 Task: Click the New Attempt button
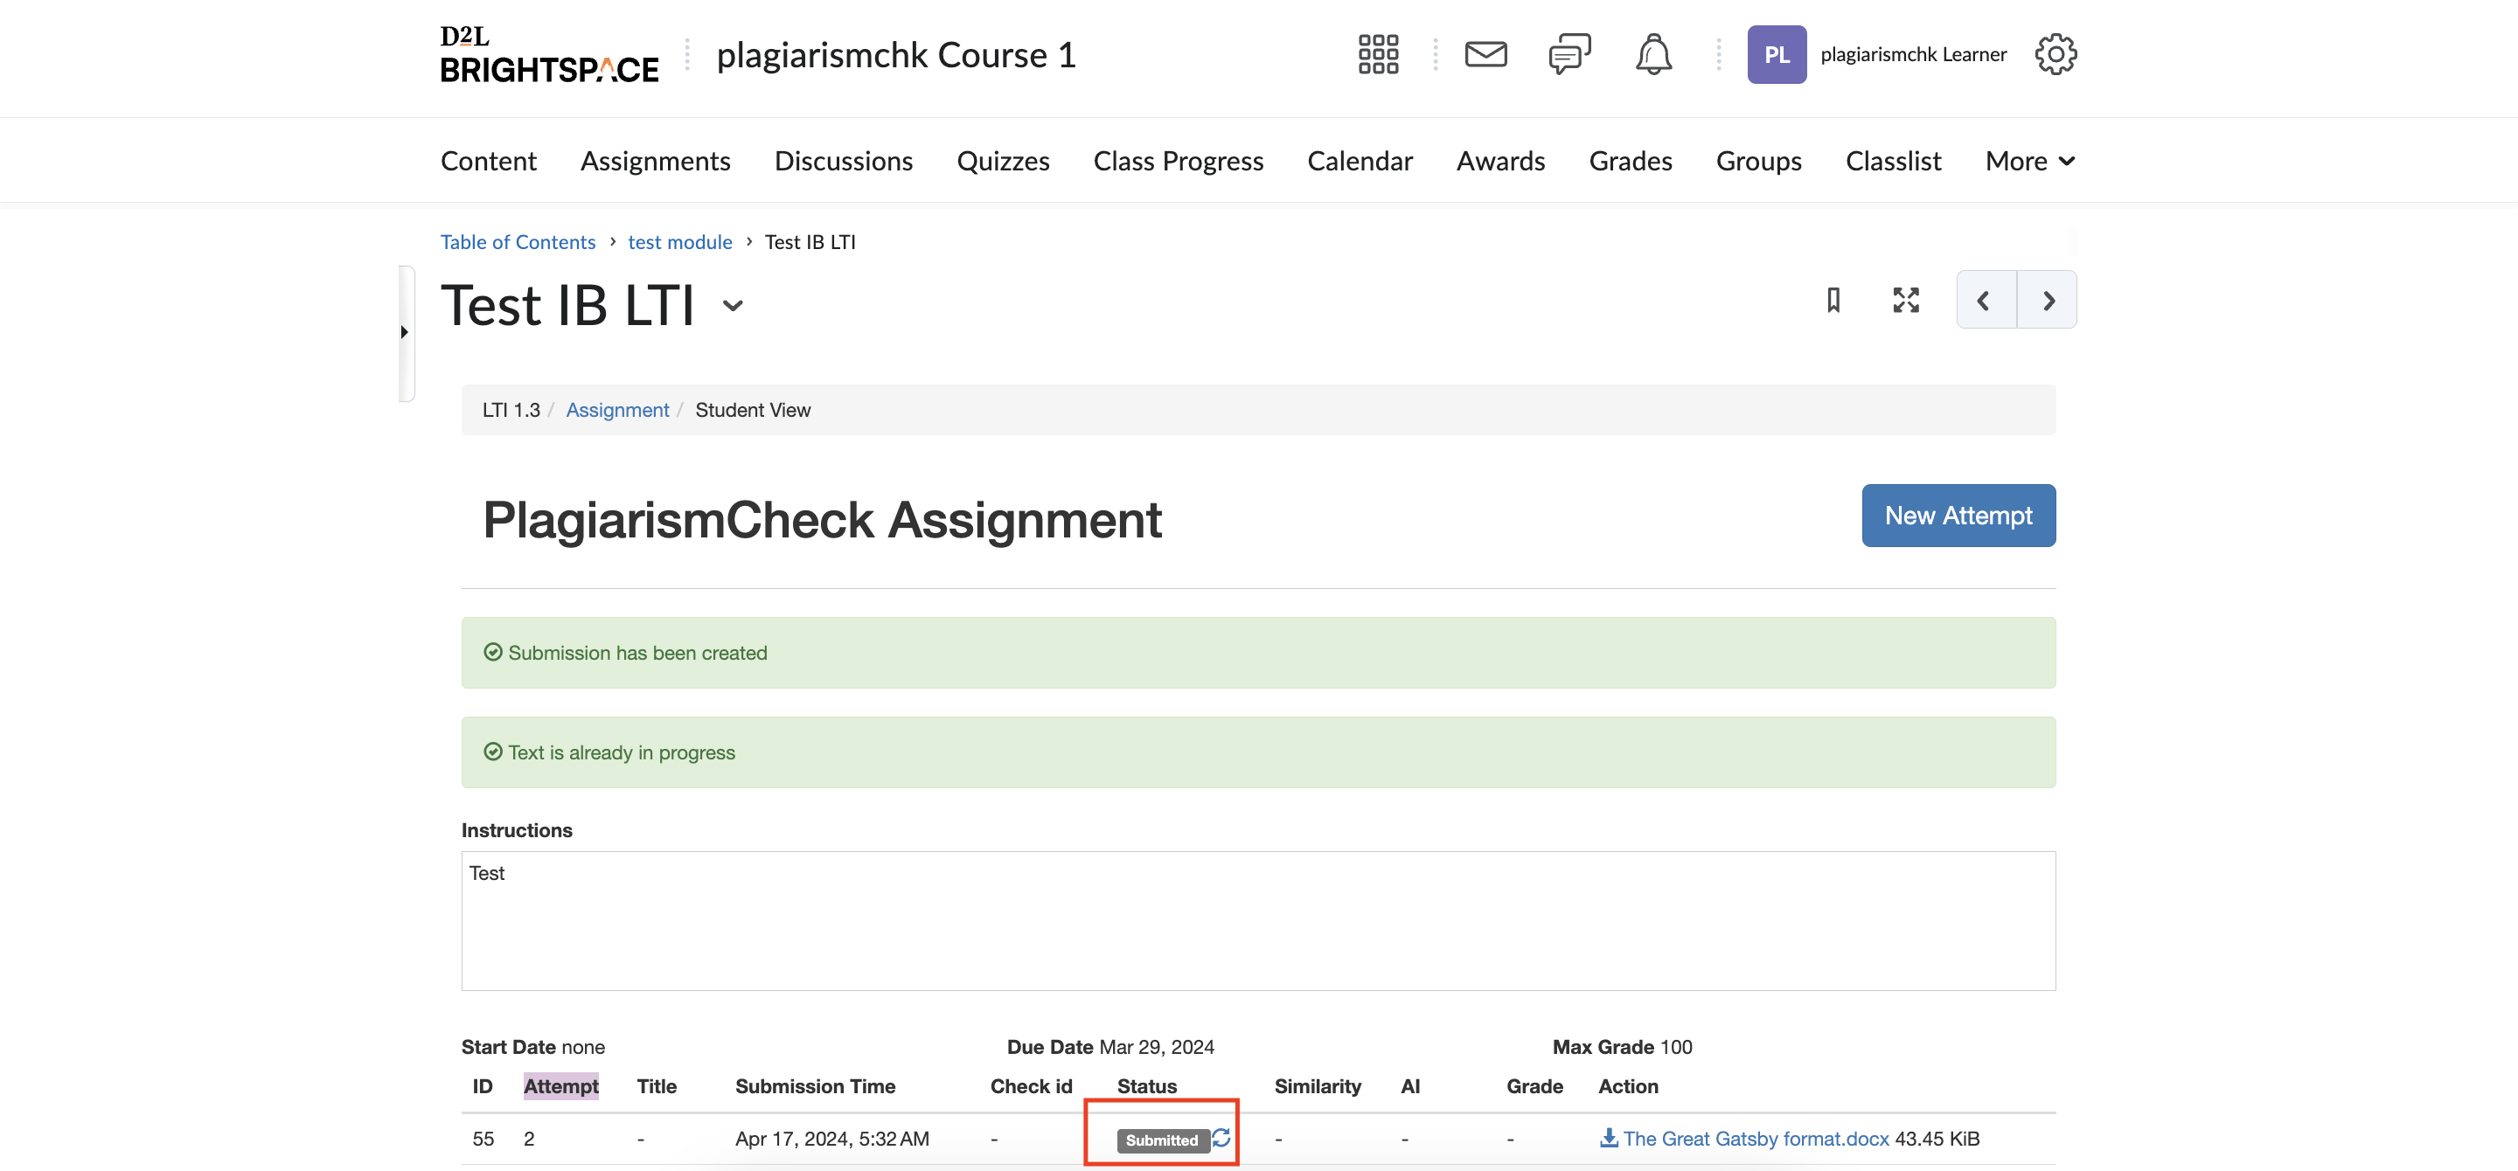coord(1958,515)
